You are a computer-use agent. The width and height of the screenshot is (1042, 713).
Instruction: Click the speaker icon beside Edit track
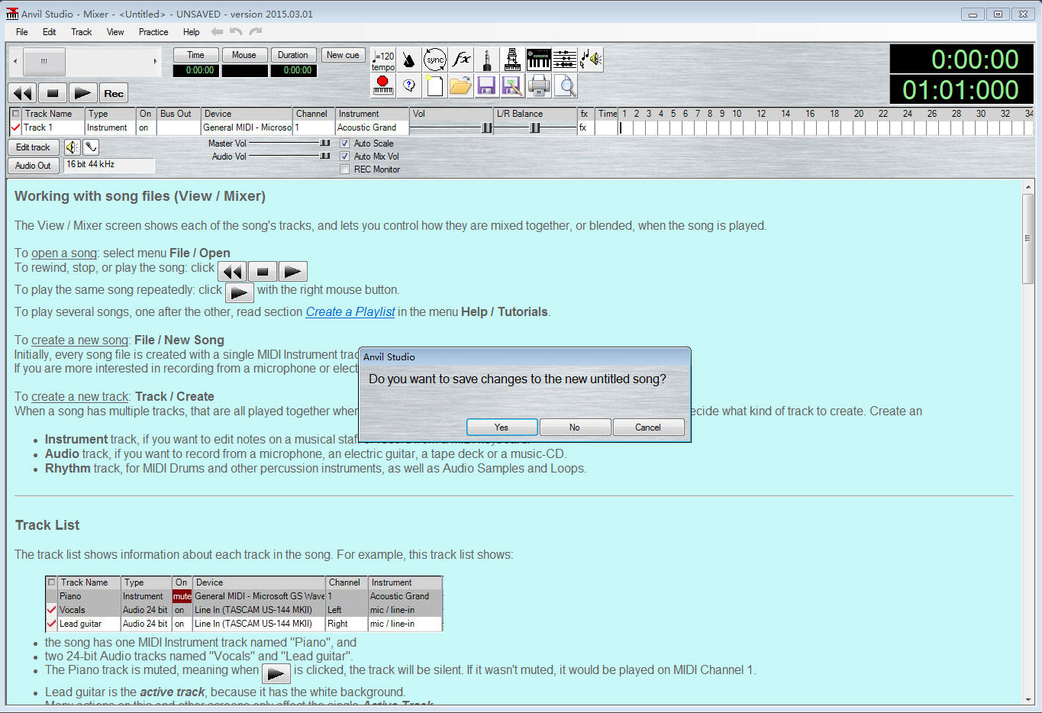coord(72,147)
